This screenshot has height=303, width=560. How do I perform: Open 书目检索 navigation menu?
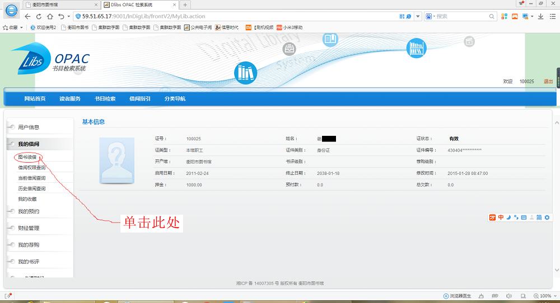[x=105, y=99]
